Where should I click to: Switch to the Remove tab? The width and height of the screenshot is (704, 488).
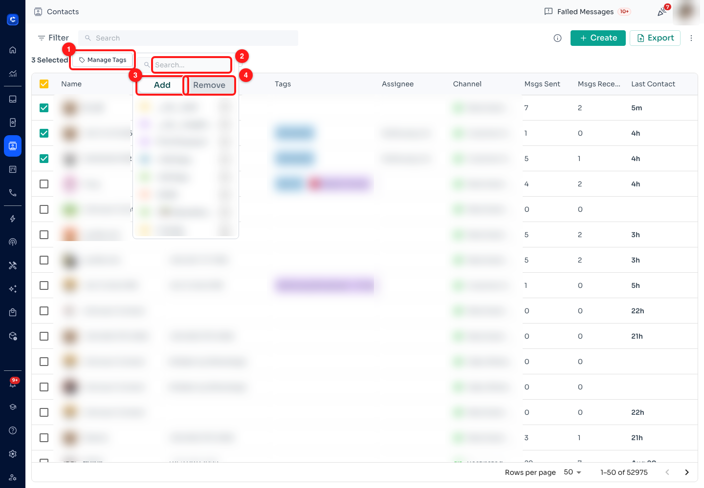pos(209,85)
